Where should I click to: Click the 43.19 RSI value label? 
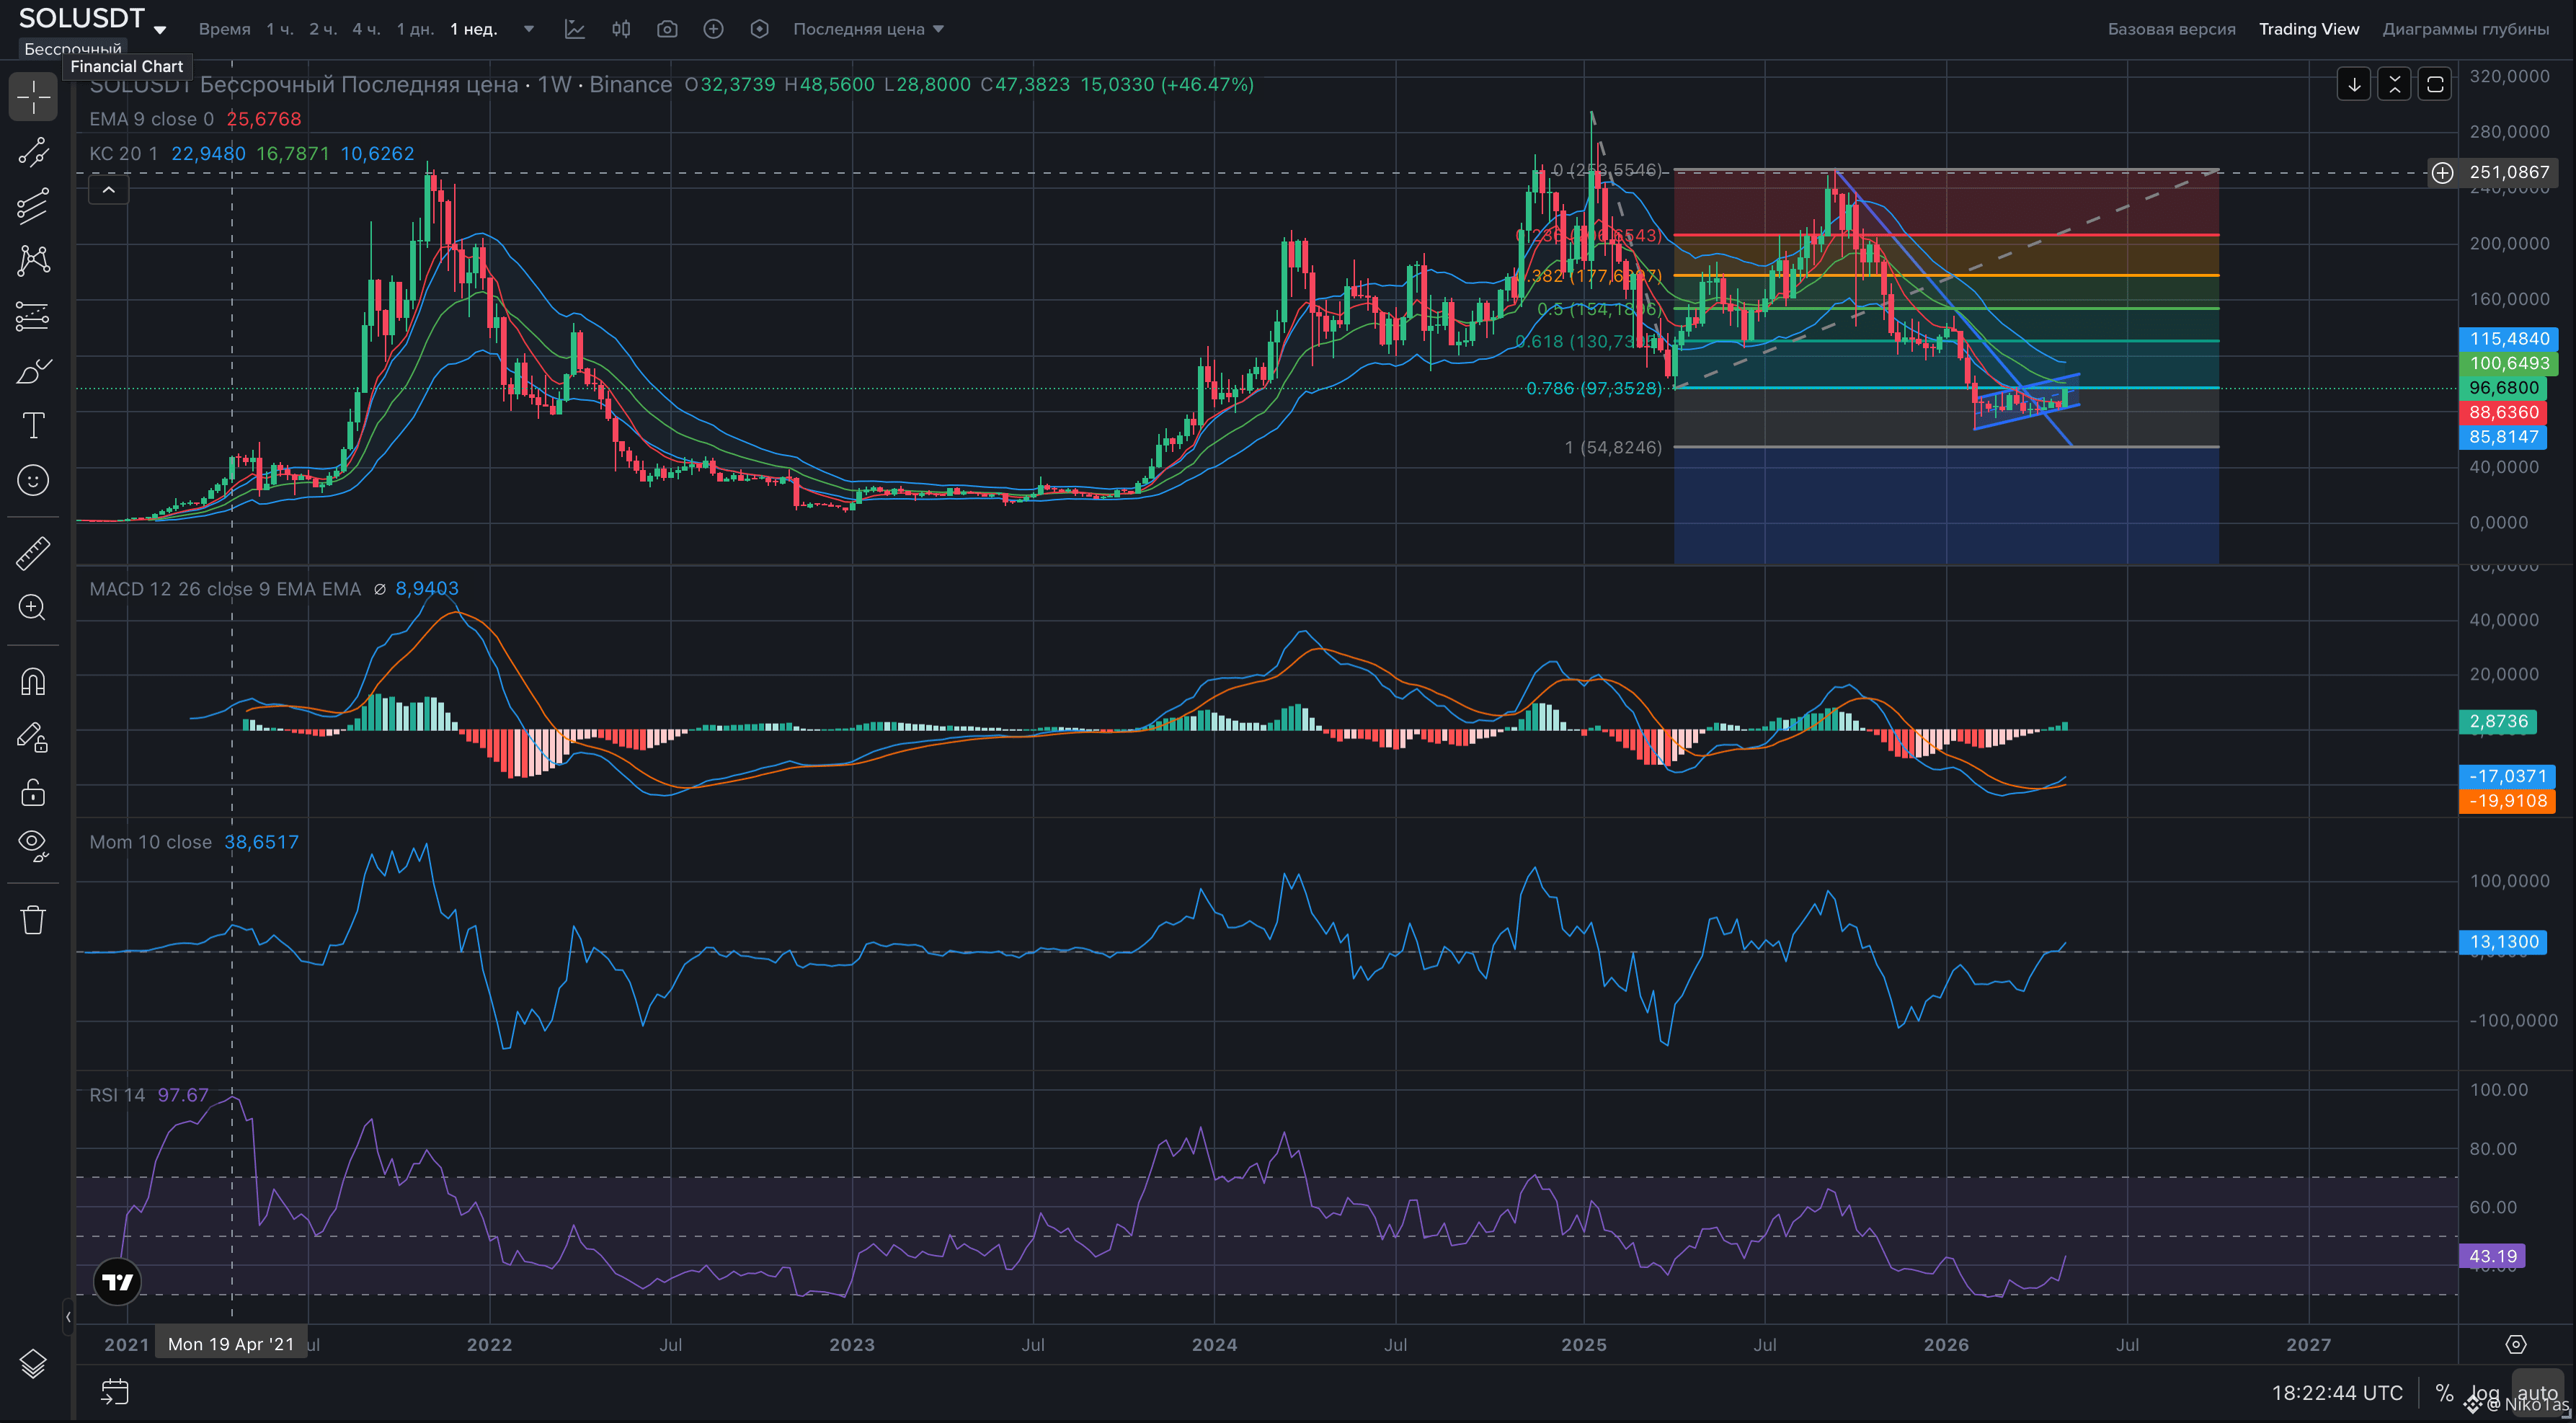point(2493,1256)
